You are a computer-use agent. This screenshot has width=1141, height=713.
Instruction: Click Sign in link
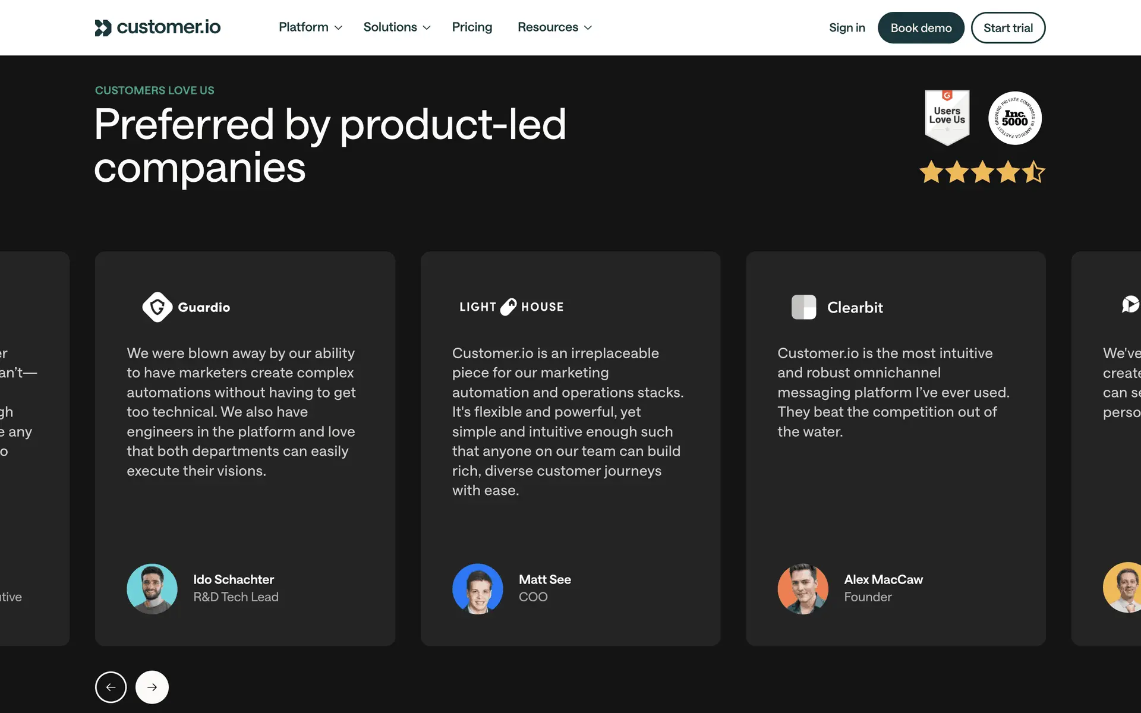[847, 28]
